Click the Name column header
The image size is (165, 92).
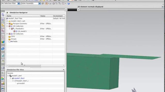[23, 16]
